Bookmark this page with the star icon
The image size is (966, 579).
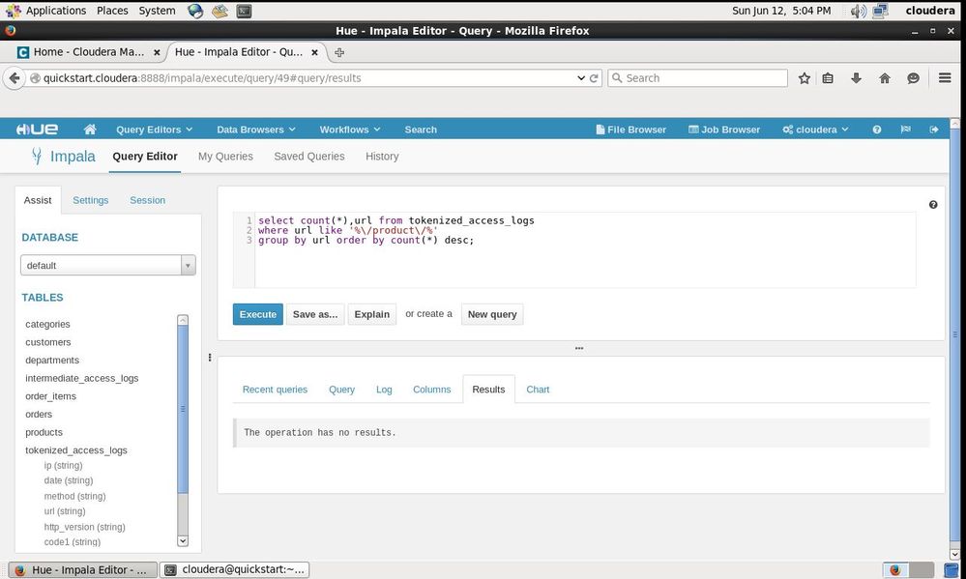pos(805,78)
